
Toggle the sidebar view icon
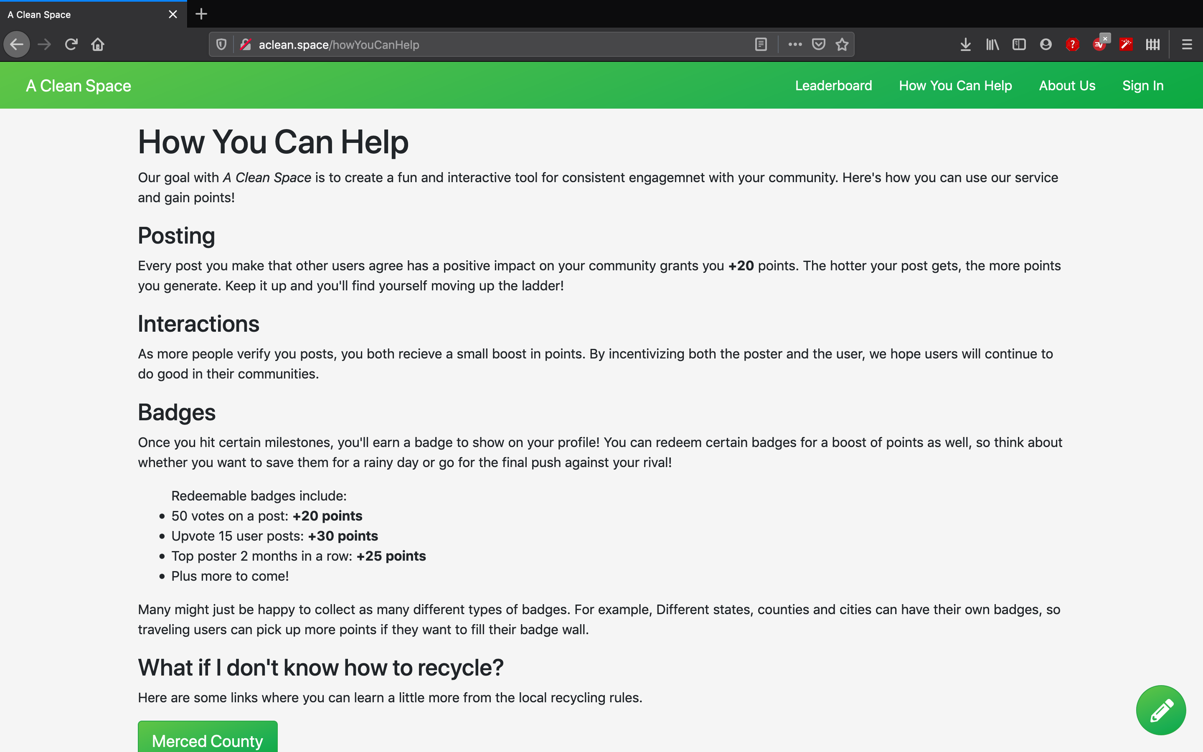click(x=1018, y=45)
